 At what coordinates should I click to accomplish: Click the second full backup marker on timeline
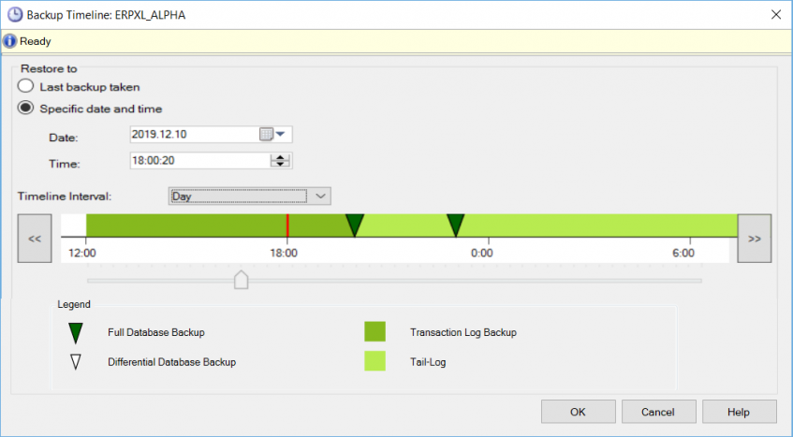(x=455, y=225)
